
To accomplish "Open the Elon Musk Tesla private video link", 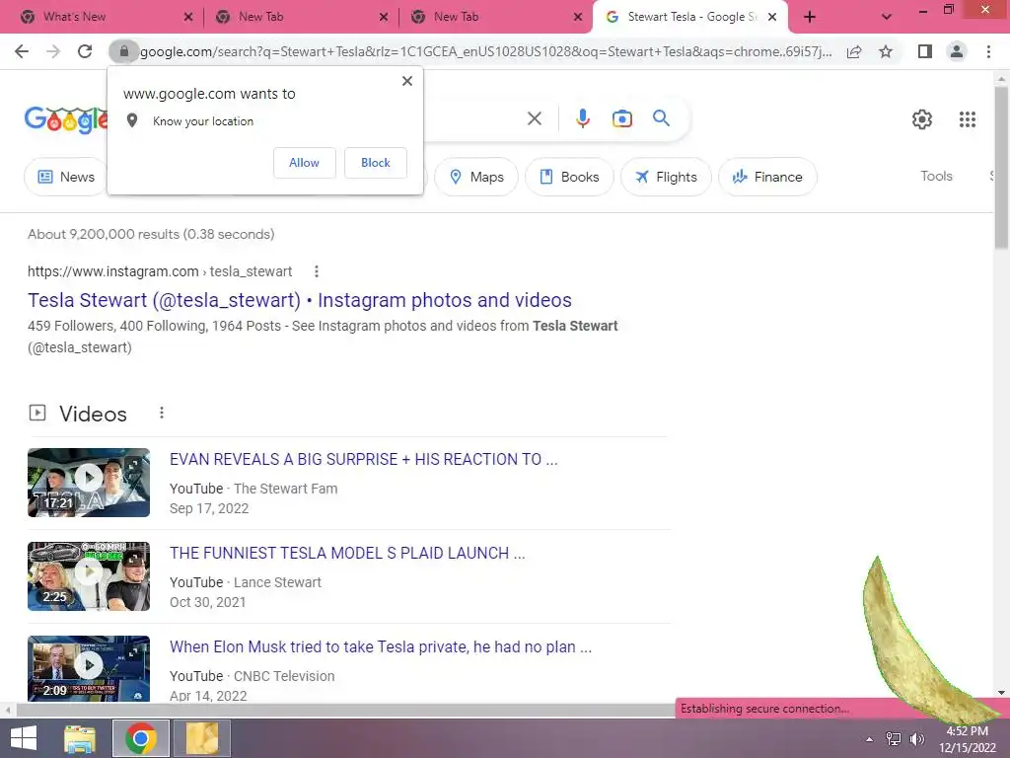I will point(381,646).
